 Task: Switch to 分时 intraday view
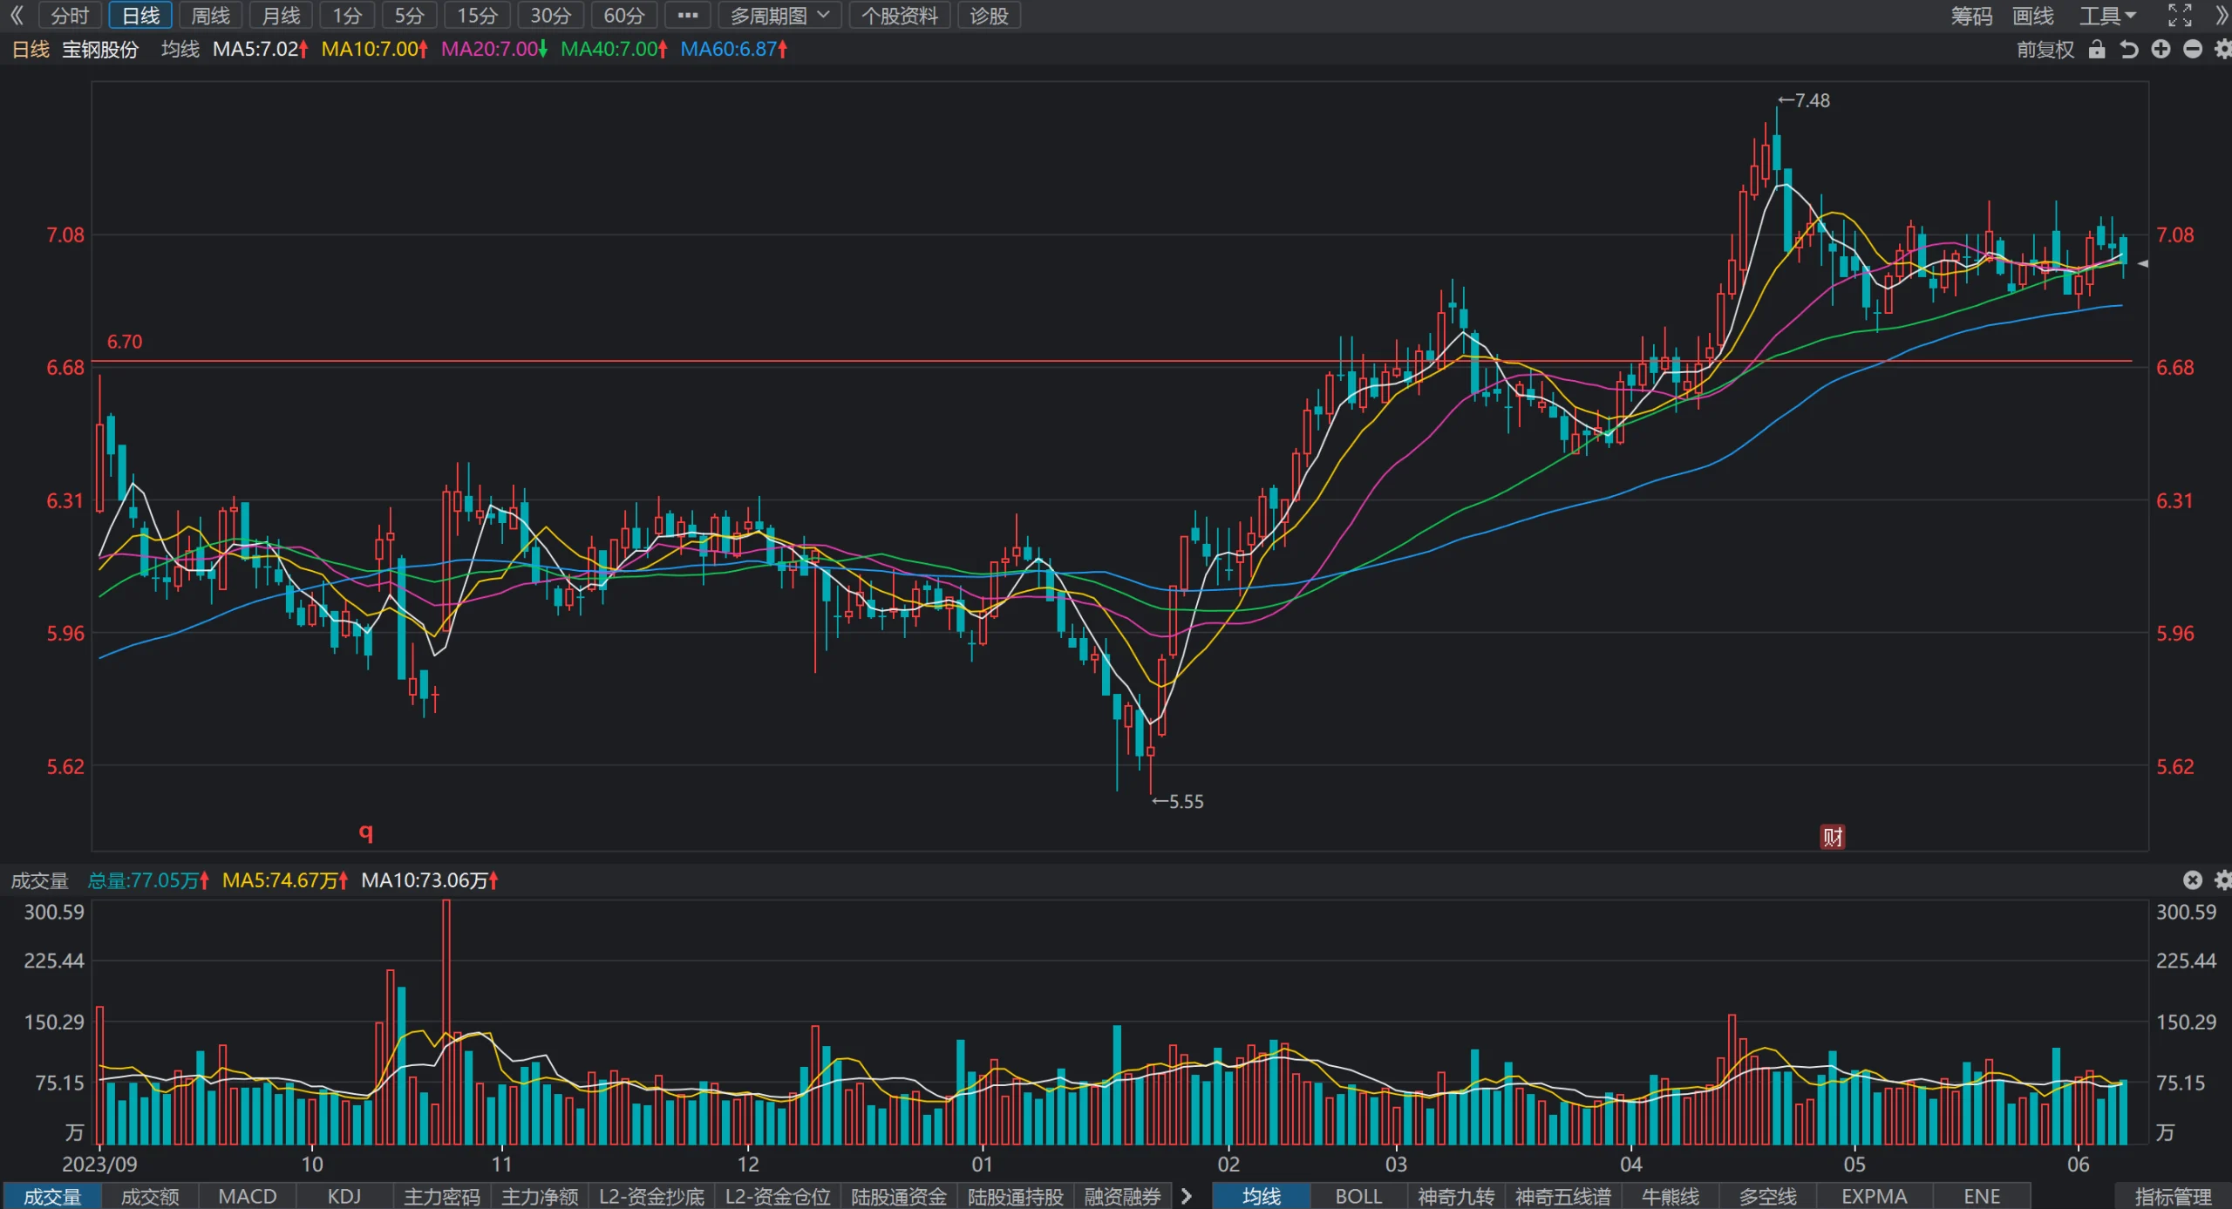(70, 16)
